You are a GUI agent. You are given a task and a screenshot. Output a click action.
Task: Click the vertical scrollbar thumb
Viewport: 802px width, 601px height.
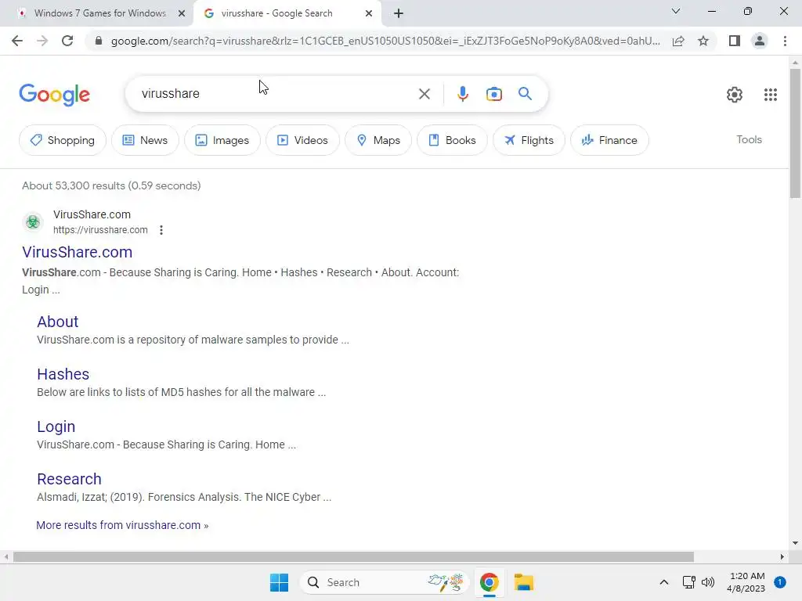tap(795, 133)
